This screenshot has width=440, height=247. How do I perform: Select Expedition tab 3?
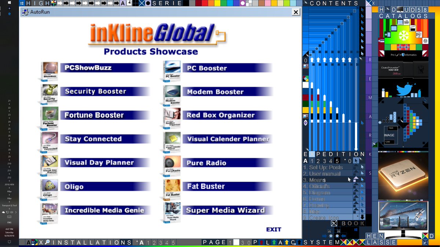click(x=324, y=161)
